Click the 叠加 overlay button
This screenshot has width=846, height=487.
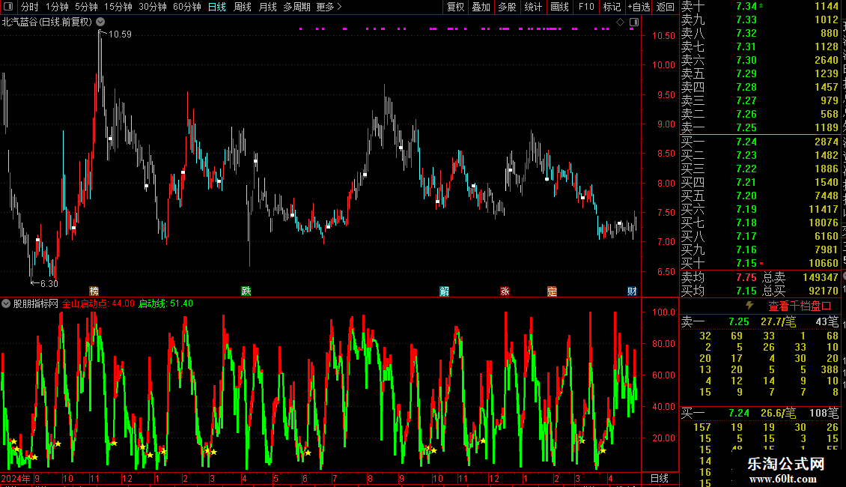tap(481, 7)
